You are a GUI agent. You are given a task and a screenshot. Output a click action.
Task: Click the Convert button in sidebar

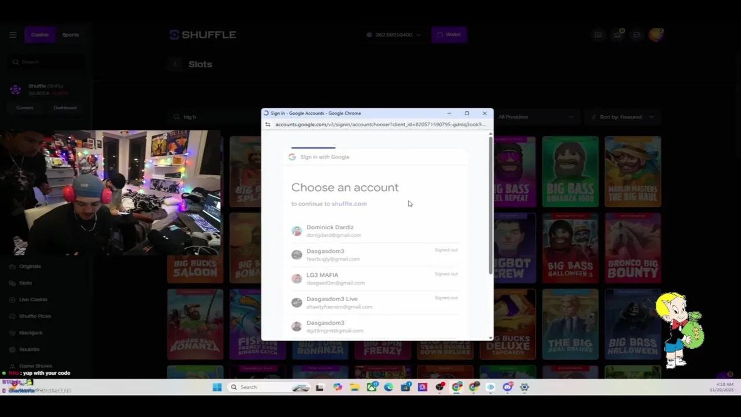coord(25,108)
